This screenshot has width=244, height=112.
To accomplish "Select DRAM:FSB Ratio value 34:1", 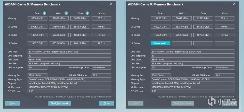I will click(x=224, y=76).
